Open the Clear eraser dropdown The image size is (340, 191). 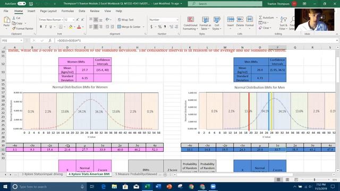pos(265,28)
